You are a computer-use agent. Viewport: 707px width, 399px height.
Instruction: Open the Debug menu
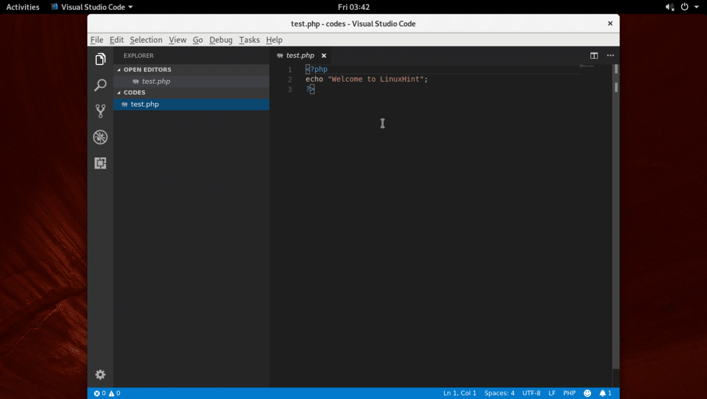tap(221, 40)
